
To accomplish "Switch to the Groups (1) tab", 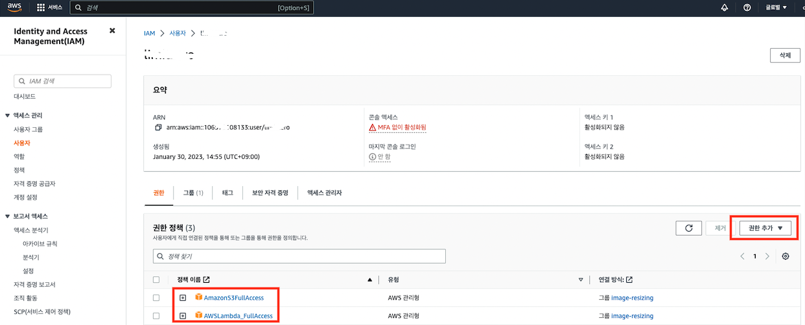I will [x=193, y=193].
